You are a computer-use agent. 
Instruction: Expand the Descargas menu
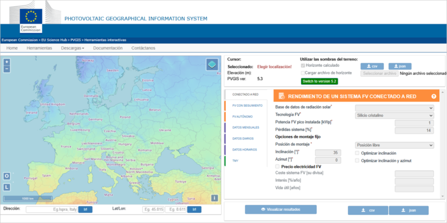point(72,48)
